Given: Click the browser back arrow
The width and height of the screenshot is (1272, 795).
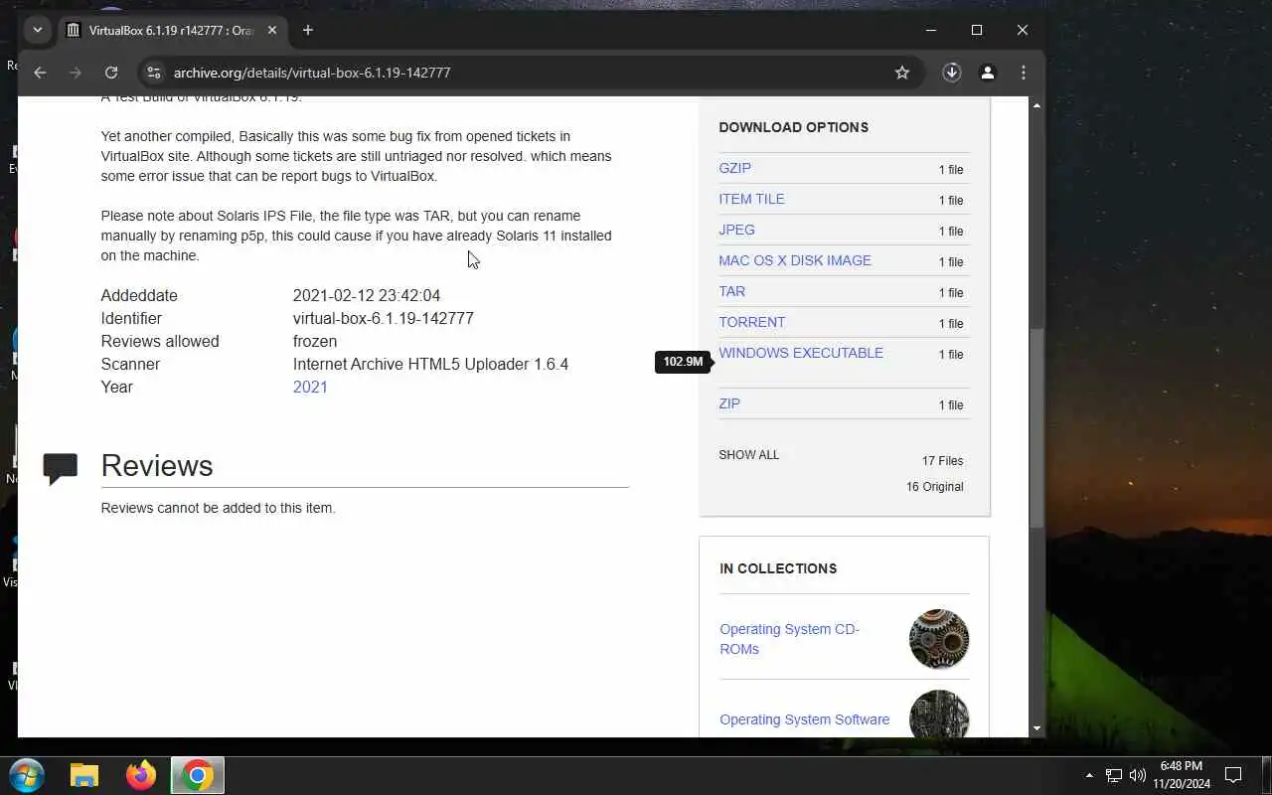Looking at the screenshot, I should (40, 73).
